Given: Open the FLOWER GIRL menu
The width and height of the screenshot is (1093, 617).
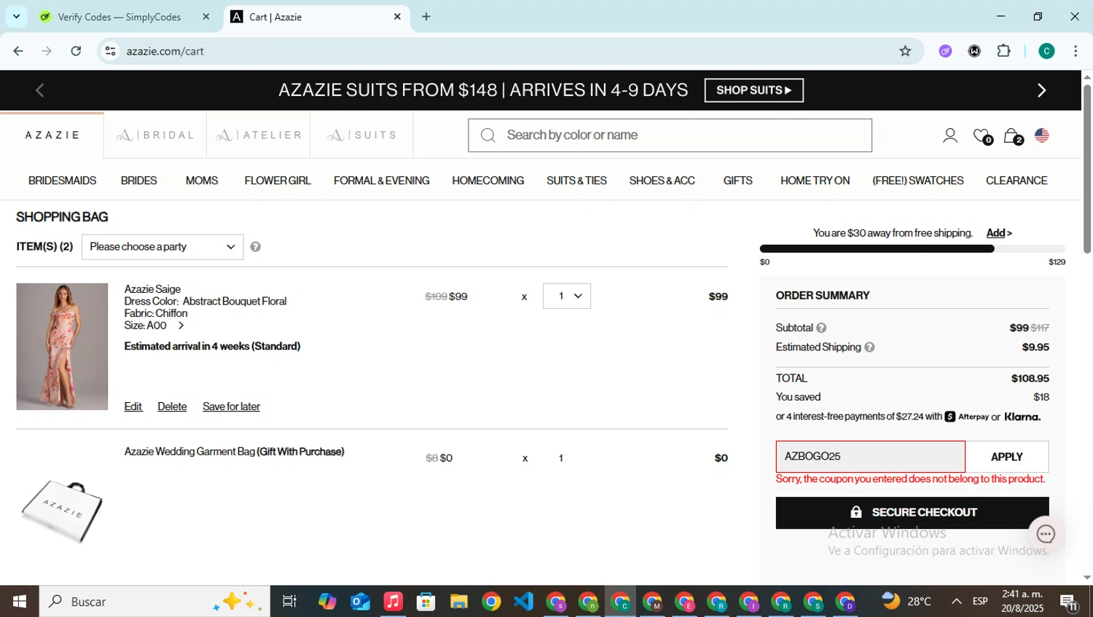Looking at the screenshot, I should tap(278, 181).
